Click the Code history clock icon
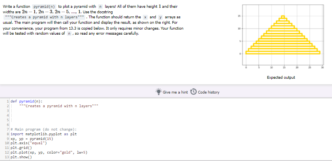 point(194,92)
